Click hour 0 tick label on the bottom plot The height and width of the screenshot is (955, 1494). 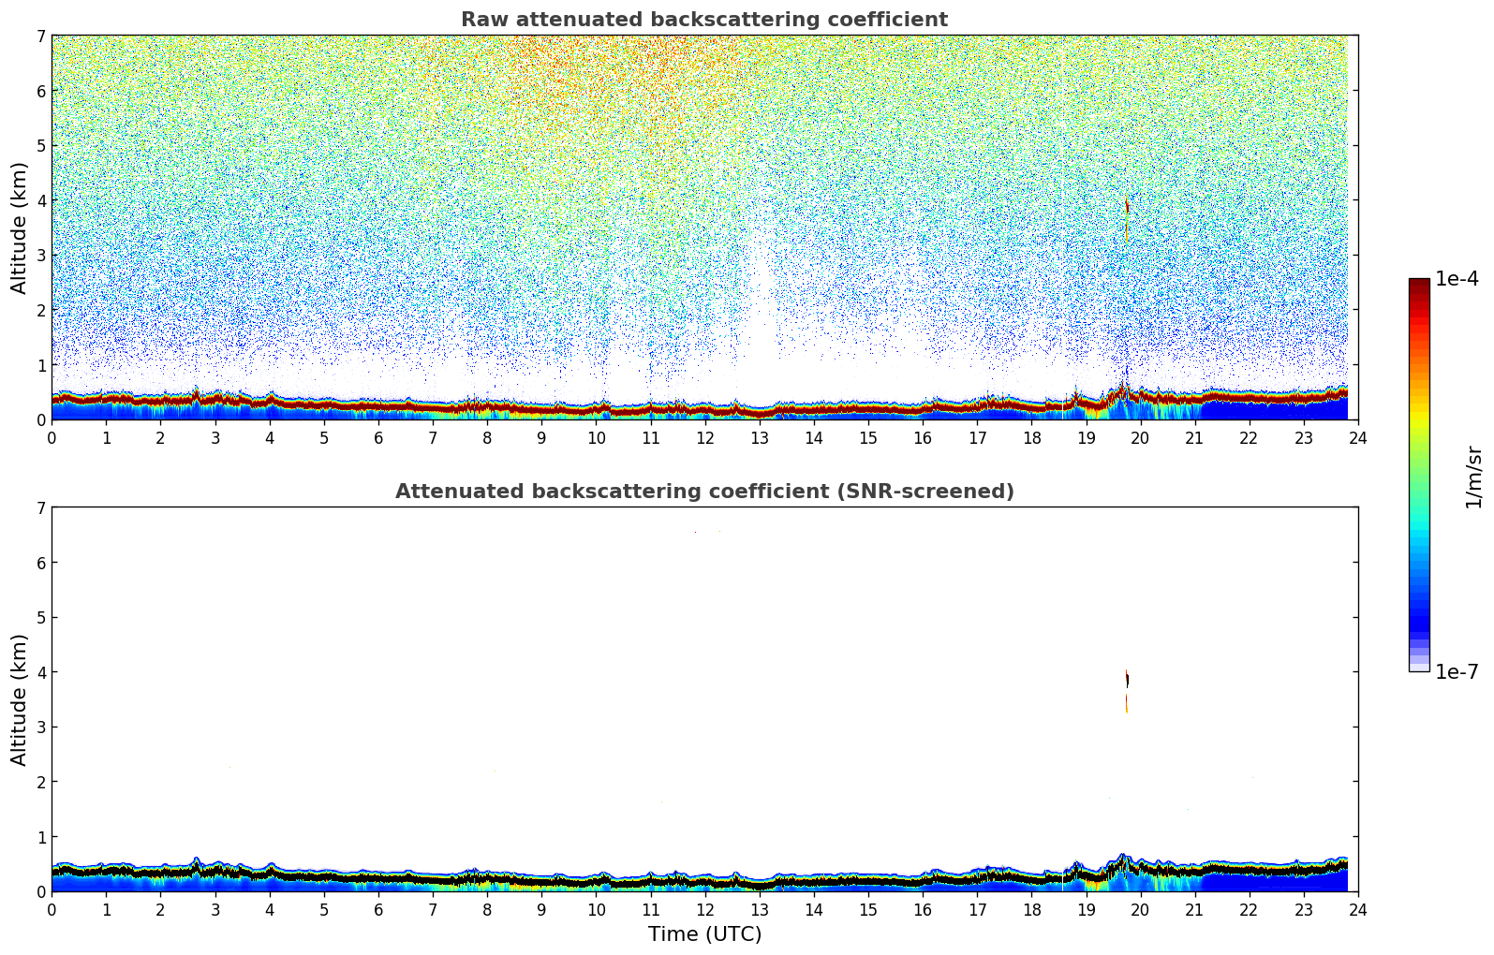(x=52, y=910)
